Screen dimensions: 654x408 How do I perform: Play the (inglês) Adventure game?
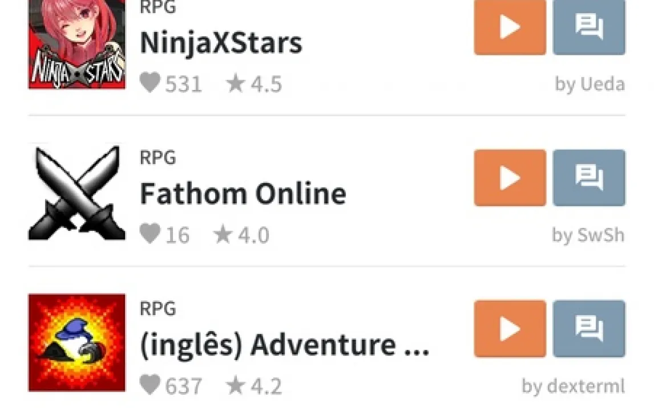[510, 328]
